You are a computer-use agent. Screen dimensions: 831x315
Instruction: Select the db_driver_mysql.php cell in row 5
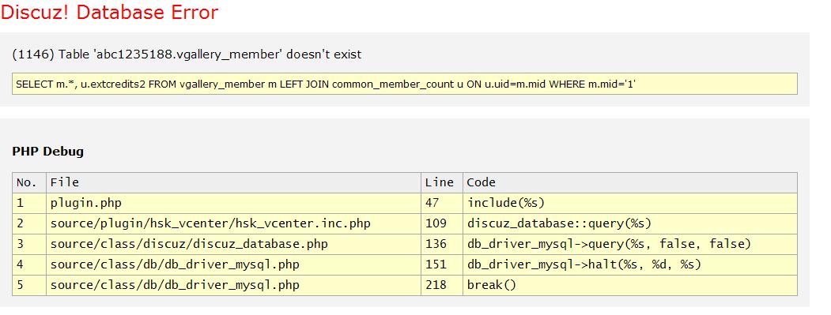[x=234, y=285]
